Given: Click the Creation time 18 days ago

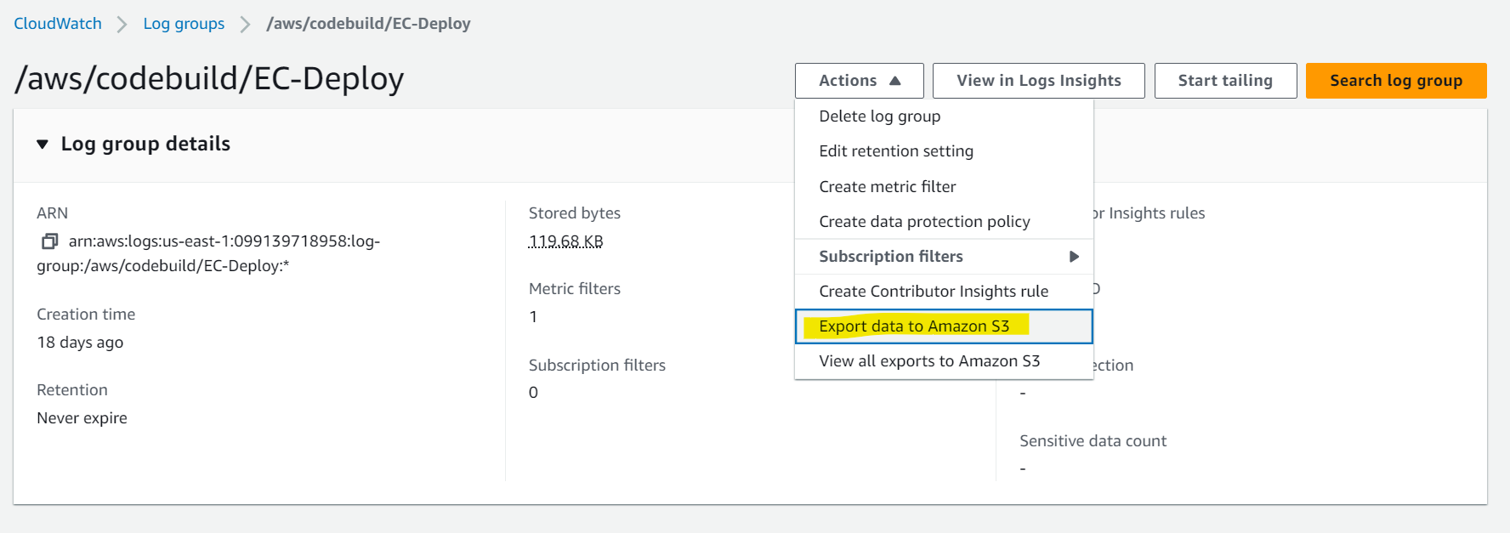Looking at the screenshot, I should pos(80,343).
